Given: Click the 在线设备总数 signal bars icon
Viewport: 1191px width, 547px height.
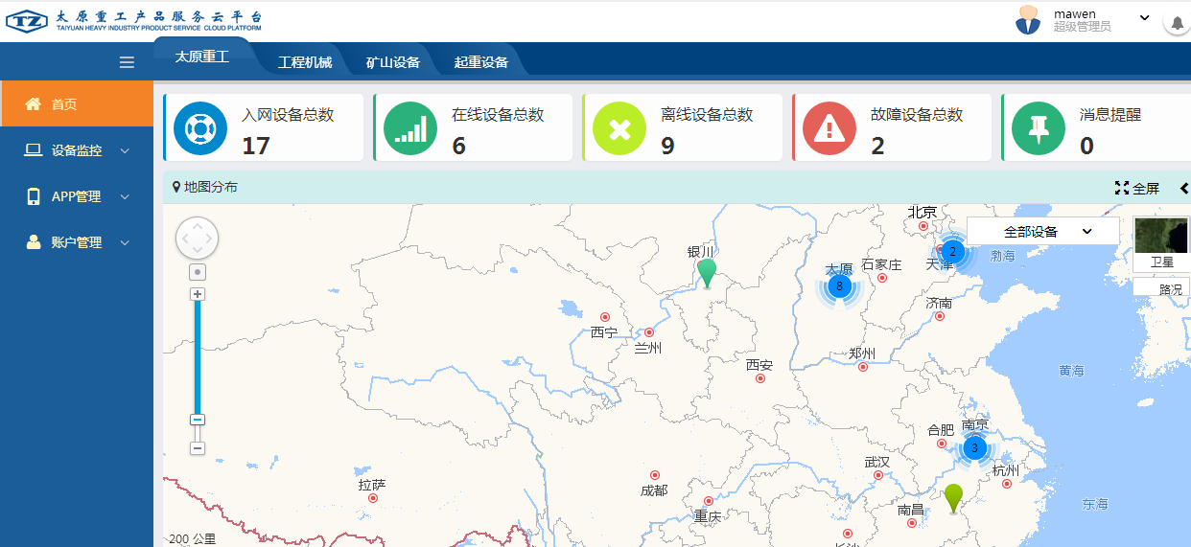Looking at the screenshot, I should (x=409, y=128).
